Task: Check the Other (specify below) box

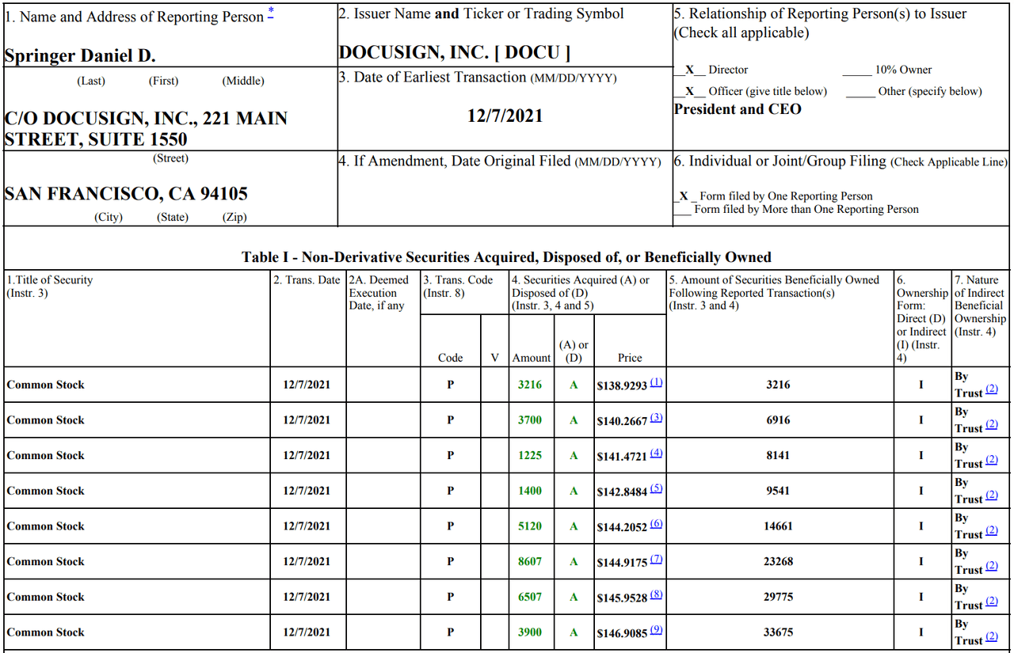Action: coord(860,91)
